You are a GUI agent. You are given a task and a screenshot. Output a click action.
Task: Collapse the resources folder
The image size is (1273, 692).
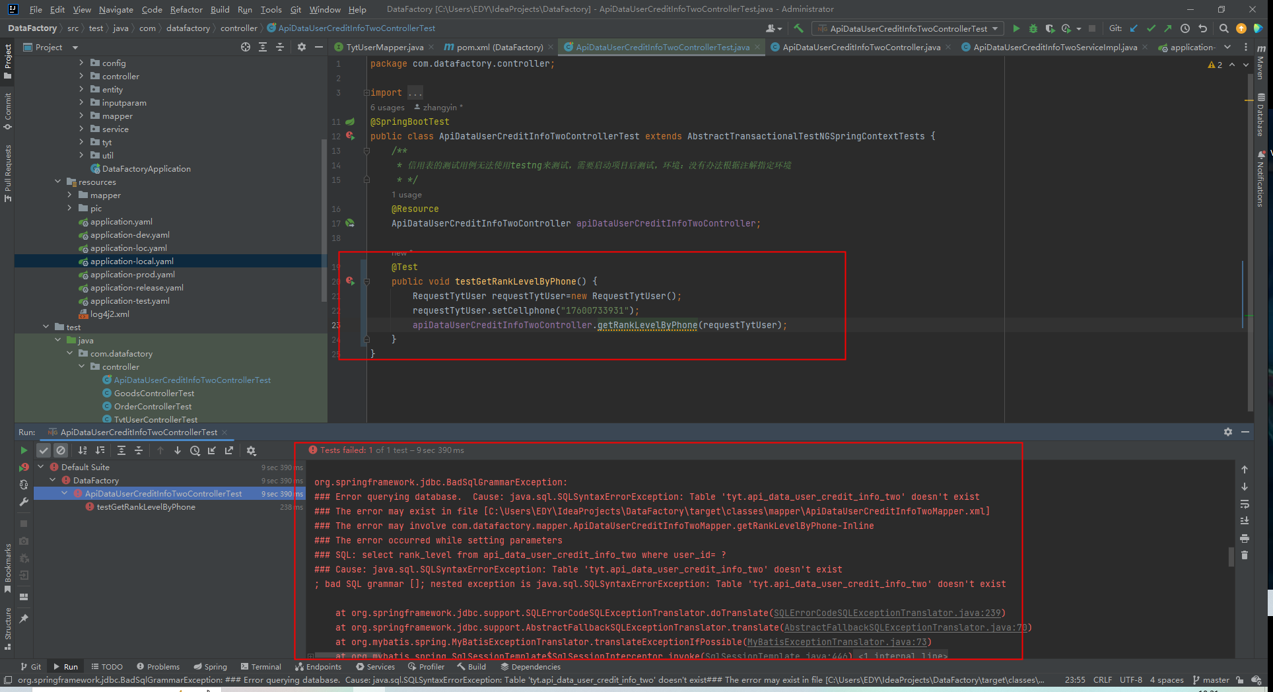pyautogui.click(x=58, y=182)
